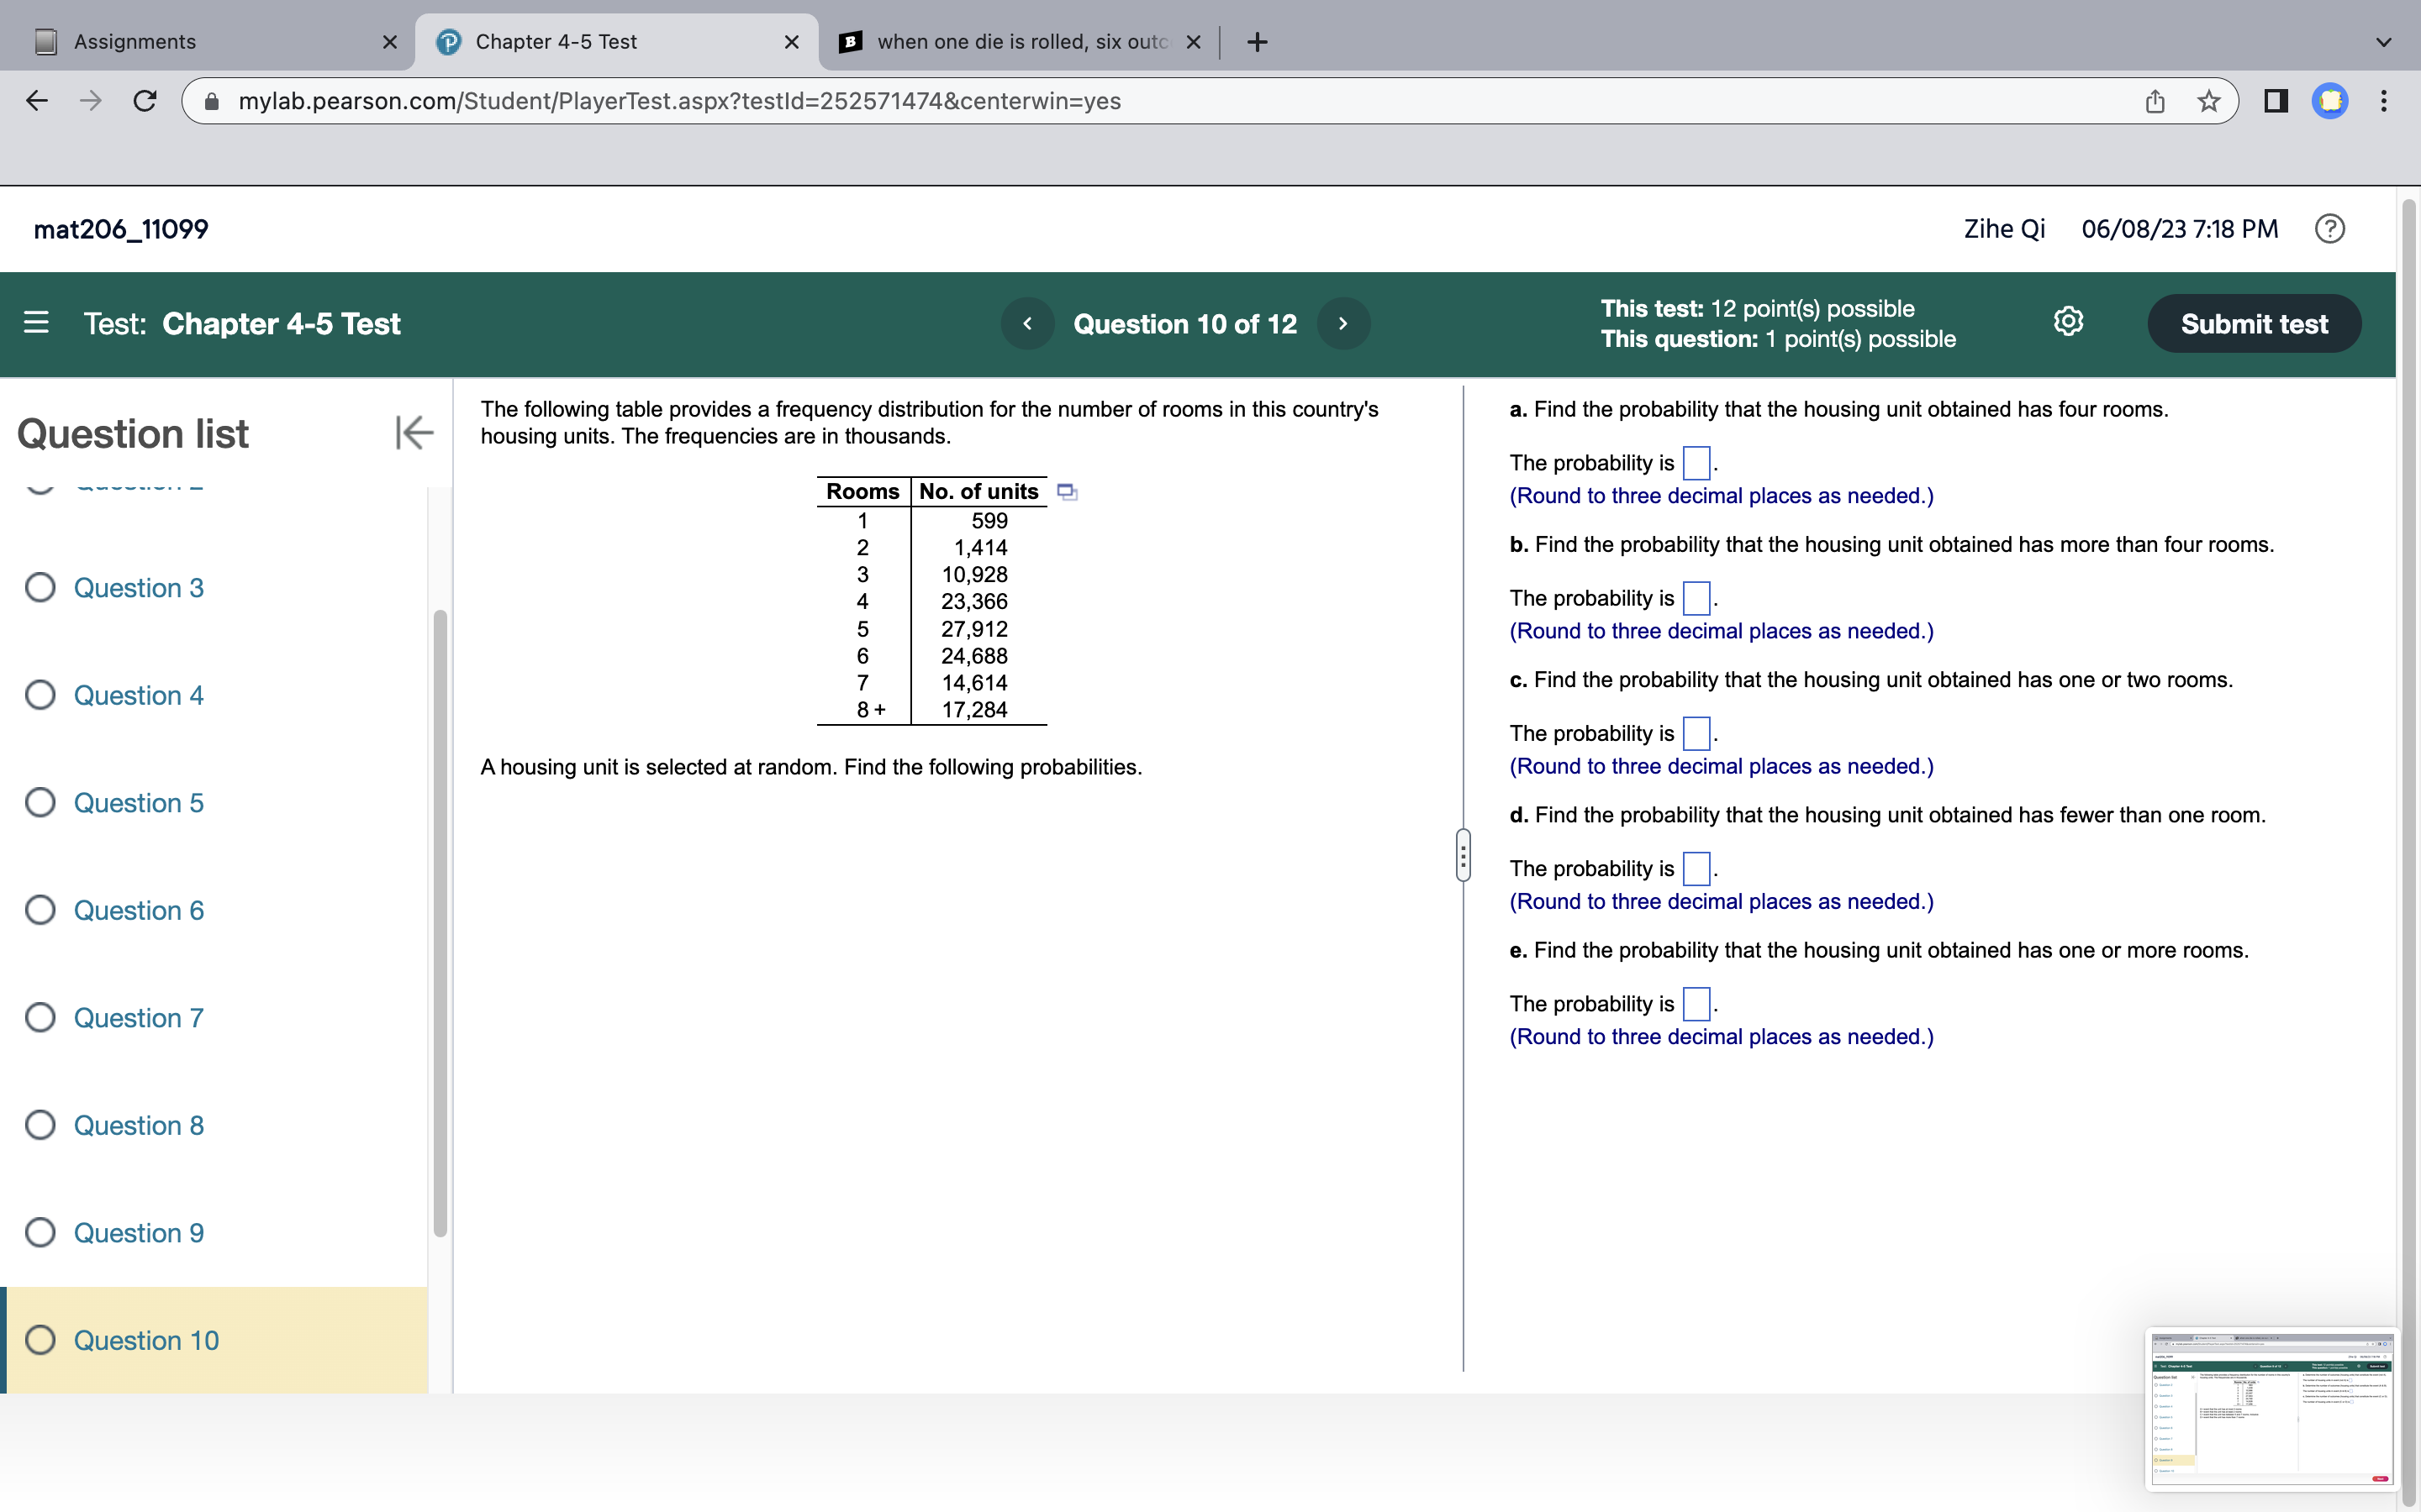Open the Question 5 link
Image resolution: width=2421 pixels, height=1512 pixels.
[x=138, y=803]
